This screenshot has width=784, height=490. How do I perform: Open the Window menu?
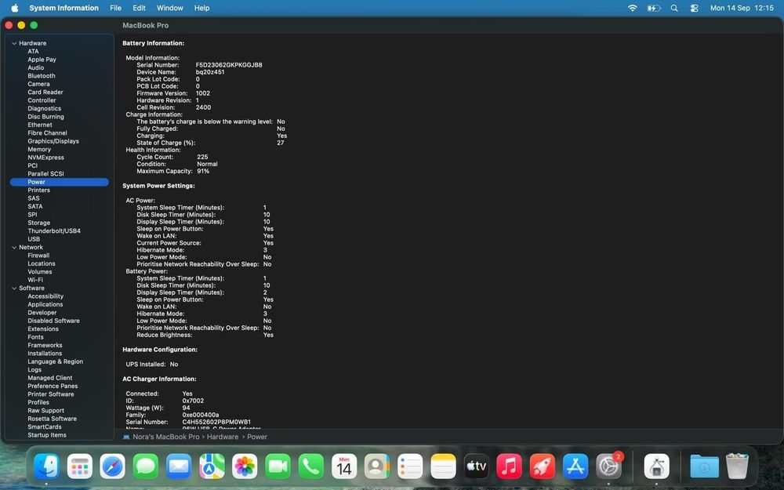point(170,8)
